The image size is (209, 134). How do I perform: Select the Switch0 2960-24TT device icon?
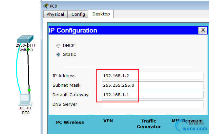coord(25,39)
